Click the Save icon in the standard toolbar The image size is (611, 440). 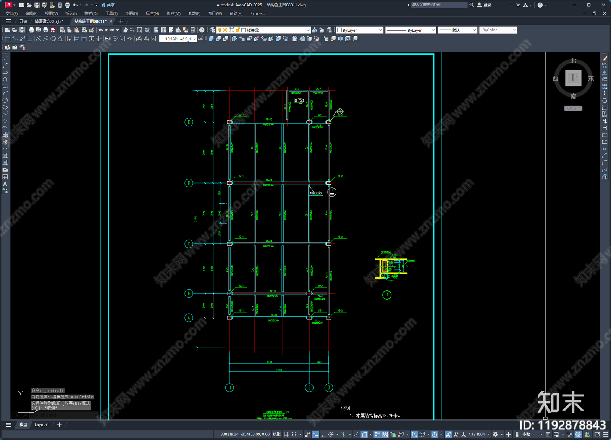tap(22, 30)
